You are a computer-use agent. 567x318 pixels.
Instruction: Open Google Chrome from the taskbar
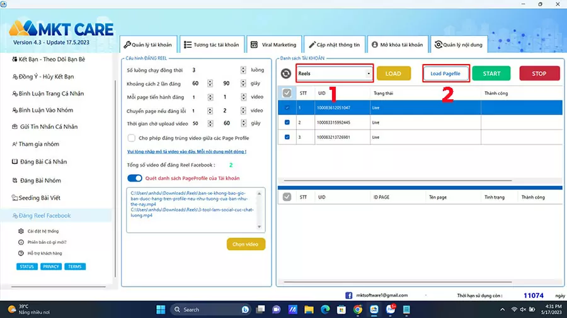(358, 309)
